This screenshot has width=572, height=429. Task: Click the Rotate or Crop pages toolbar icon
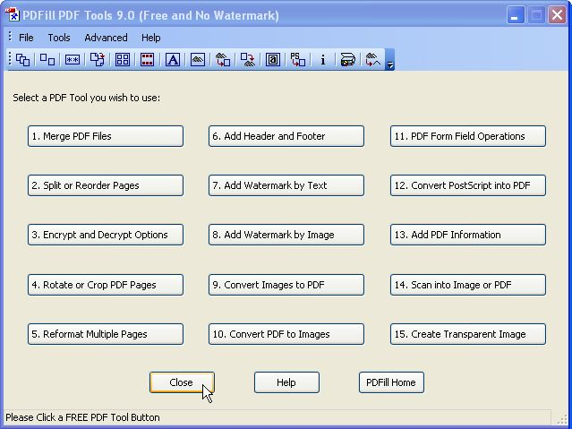pos(98,59)
